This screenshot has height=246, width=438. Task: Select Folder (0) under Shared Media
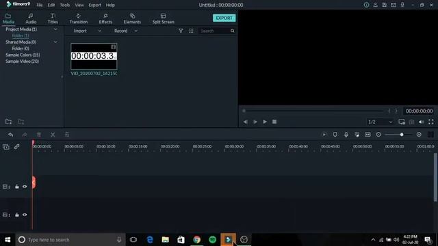tap(21, 49)
